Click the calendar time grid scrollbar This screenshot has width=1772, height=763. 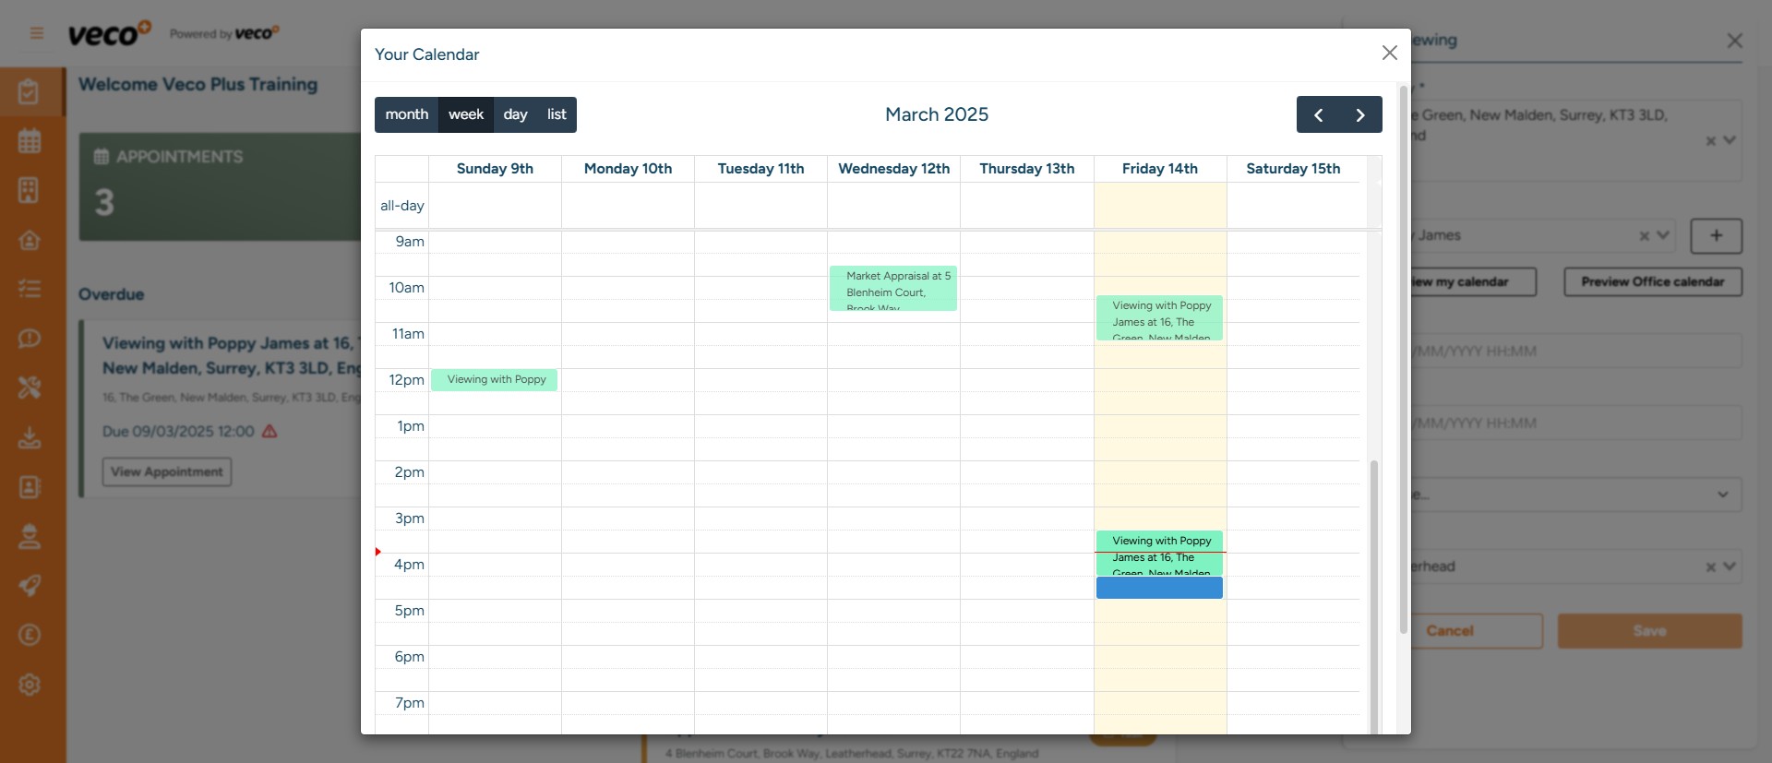1374,596
